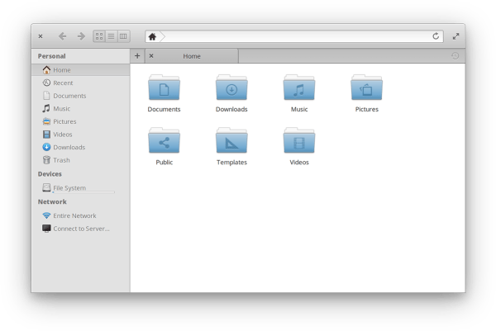
Task: Click the File System usage bar
Action: pyautogui.click(x=83, y=192)
